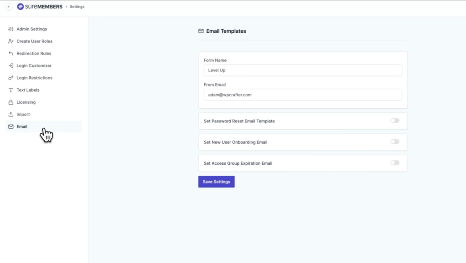
Task: Click the Admin Settings sliders icon
Action: click(x=10, y=29)
